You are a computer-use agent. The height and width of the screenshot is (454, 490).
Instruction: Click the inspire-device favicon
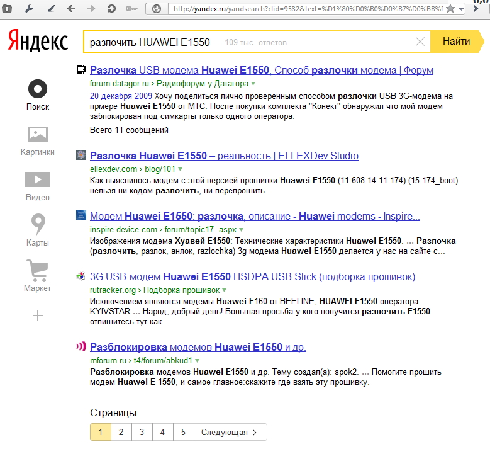pyautogui.click(x=81, y=215)
